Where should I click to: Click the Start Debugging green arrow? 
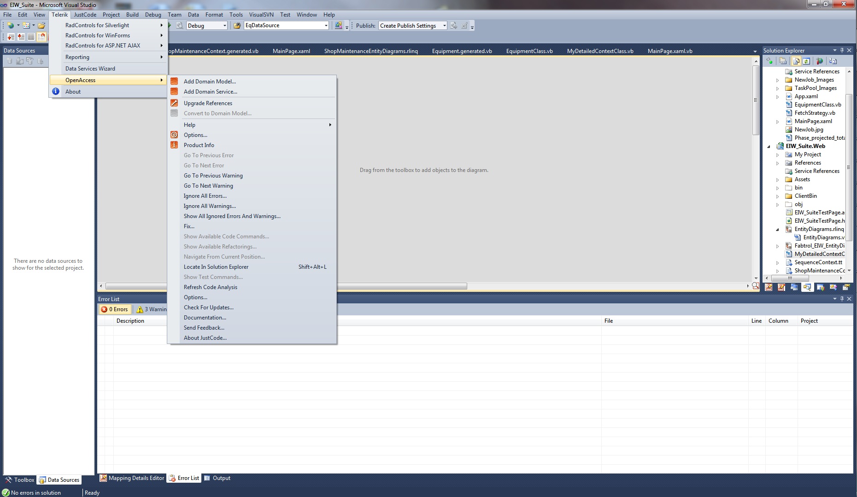[x=170, y=25]
